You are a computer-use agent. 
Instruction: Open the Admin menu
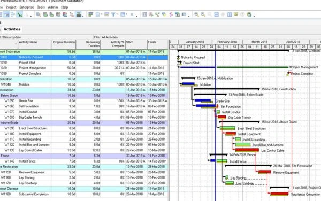coord(53,7)
